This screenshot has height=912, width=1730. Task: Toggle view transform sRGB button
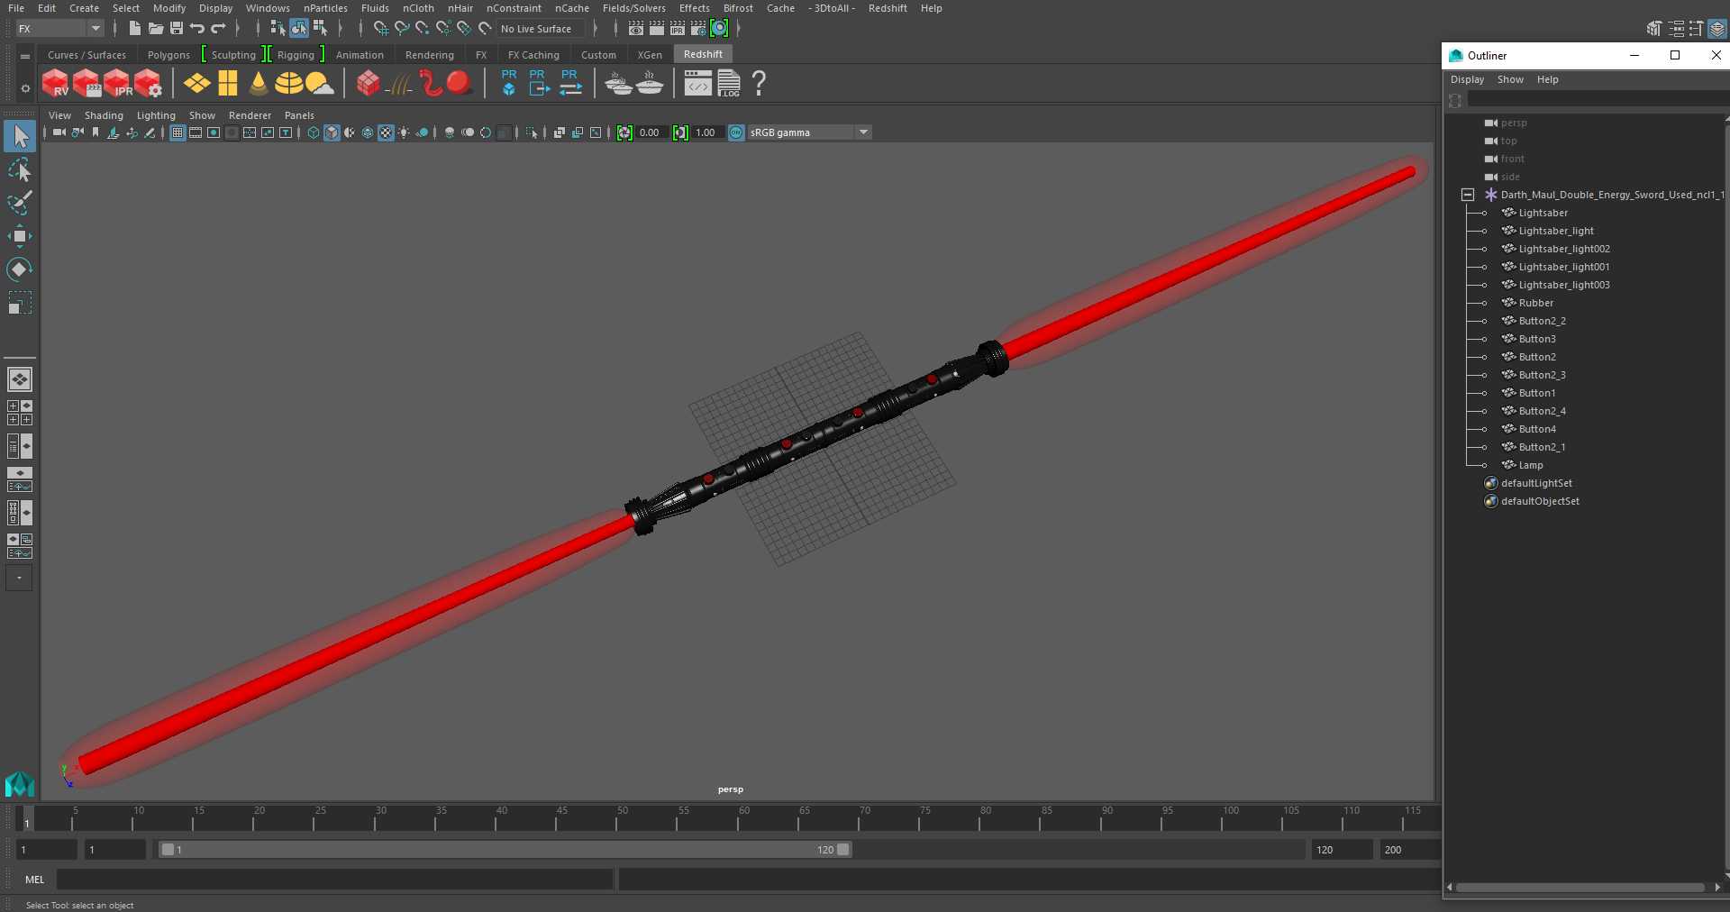pos(736,132)
